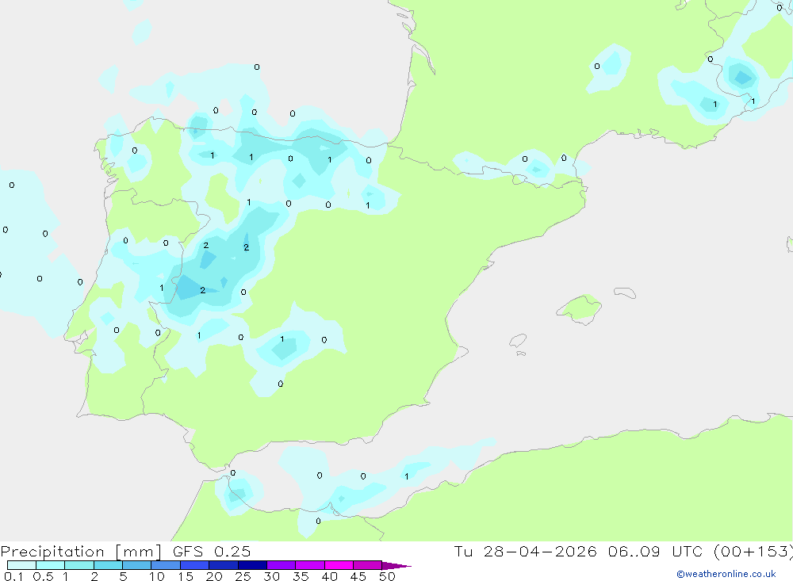Image resolution: width=793 pixels, height=581 pixels.
Task: Select the 20–25 mm dark blue swatch
Action: [x=224, y=565]
